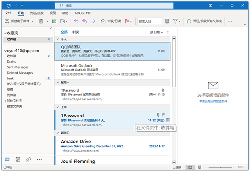This screenshot has height=171, width=250.
Task: Show the 未读 mail filter tab
Action: click(x=75, y=32)
